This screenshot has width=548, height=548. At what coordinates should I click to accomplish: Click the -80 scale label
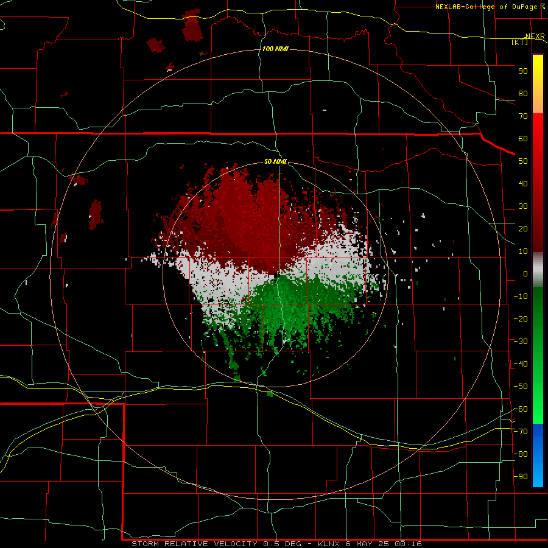tap(521, 454)
